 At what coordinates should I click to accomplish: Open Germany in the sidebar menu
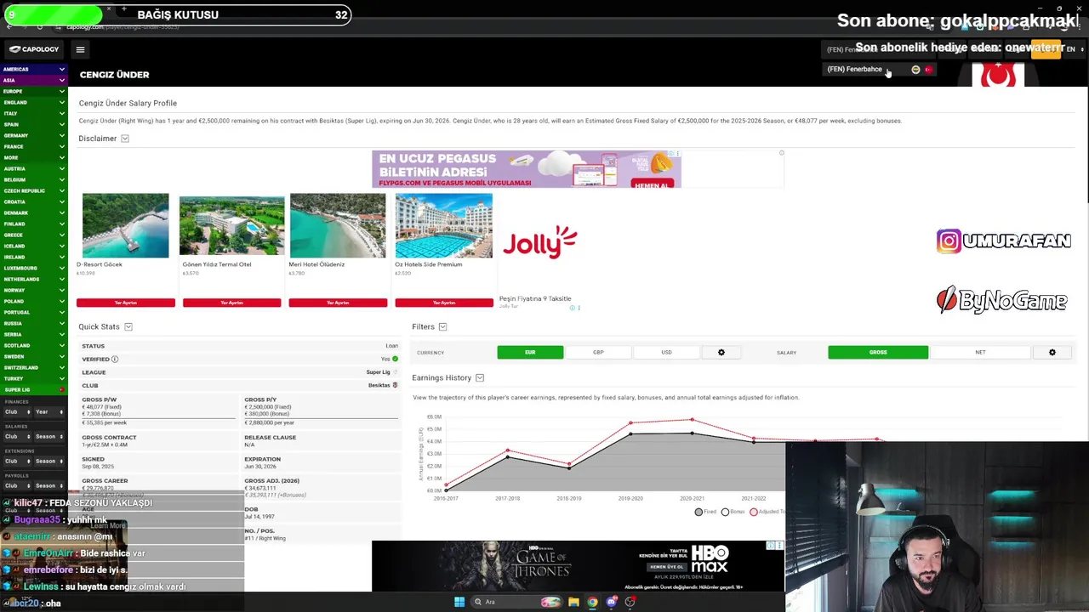click(34, 135)
